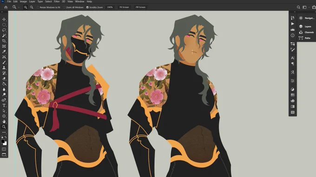
Task: Select the Lasso tool
Action: 4,30
